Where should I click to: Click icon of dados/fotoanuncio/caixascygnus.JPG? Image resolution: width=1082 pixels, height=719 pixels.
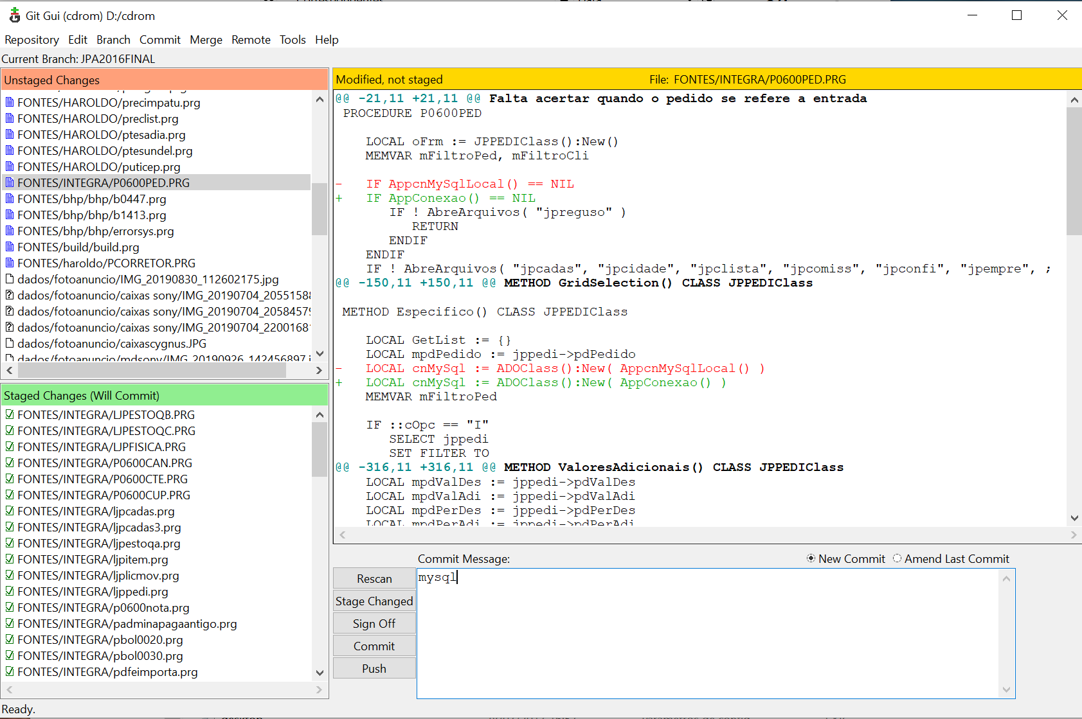click(x=10, y=343)
